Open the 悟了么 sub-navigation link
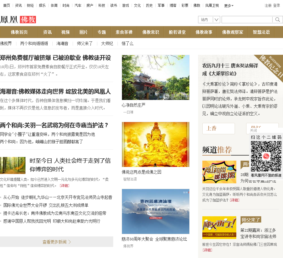This screenshot has width=283, height=258. [127, 43]
